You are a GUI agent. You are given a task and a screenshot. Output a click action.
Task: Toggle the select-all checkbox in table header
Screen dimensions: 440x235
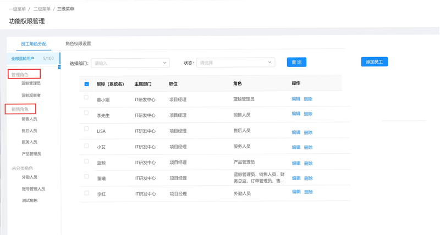pyautogui.click(x=87, y=84)
